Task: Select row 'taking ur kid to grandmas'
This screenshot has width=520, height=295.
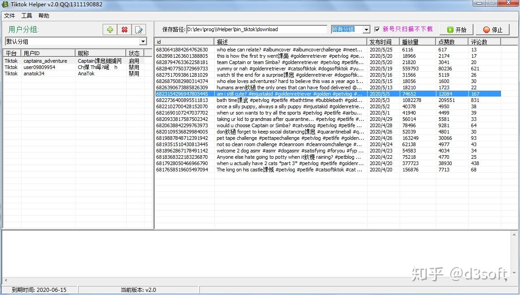Action: click(328, 119)
